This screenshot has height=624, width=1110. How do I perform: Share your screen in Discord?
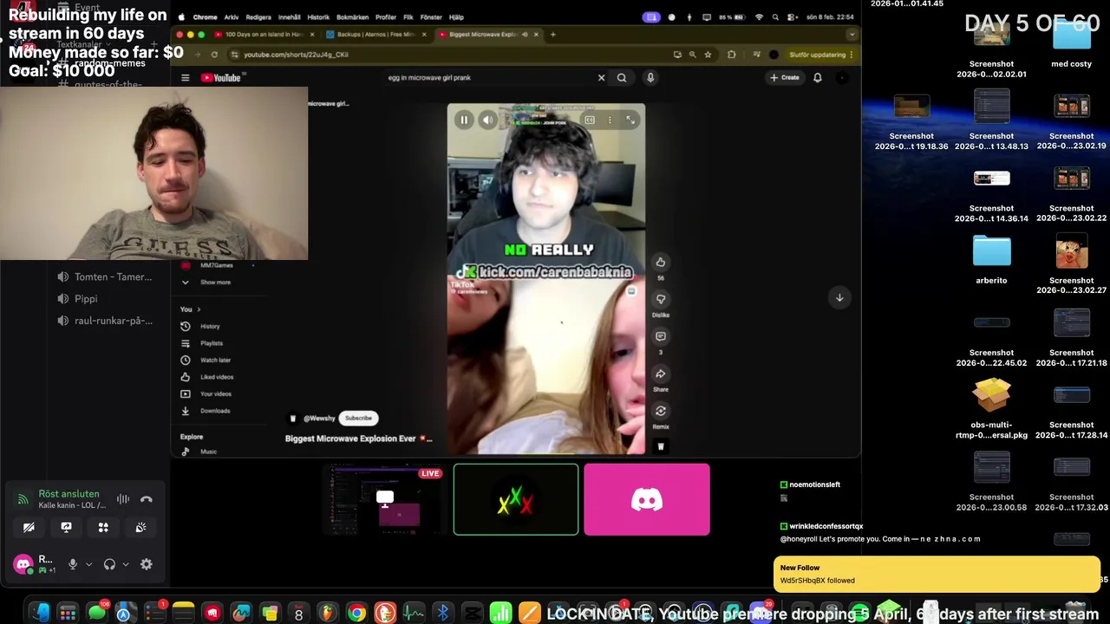tap(66, 527)
